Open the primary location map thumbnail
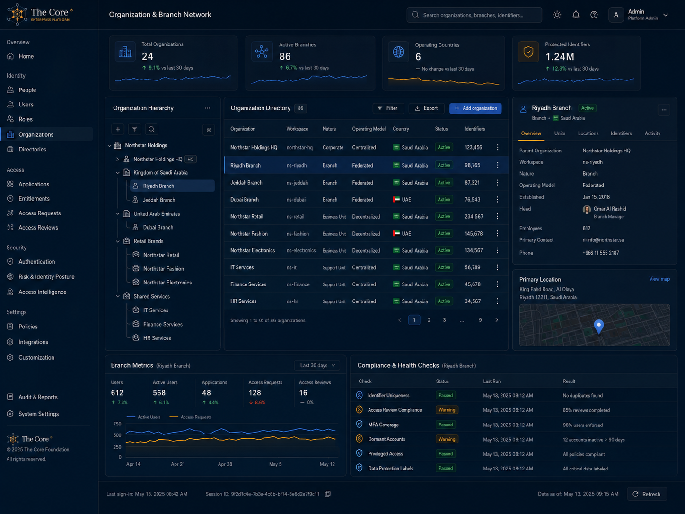Image resolution: width=685 pixels, height=514 pixels. 595,325
